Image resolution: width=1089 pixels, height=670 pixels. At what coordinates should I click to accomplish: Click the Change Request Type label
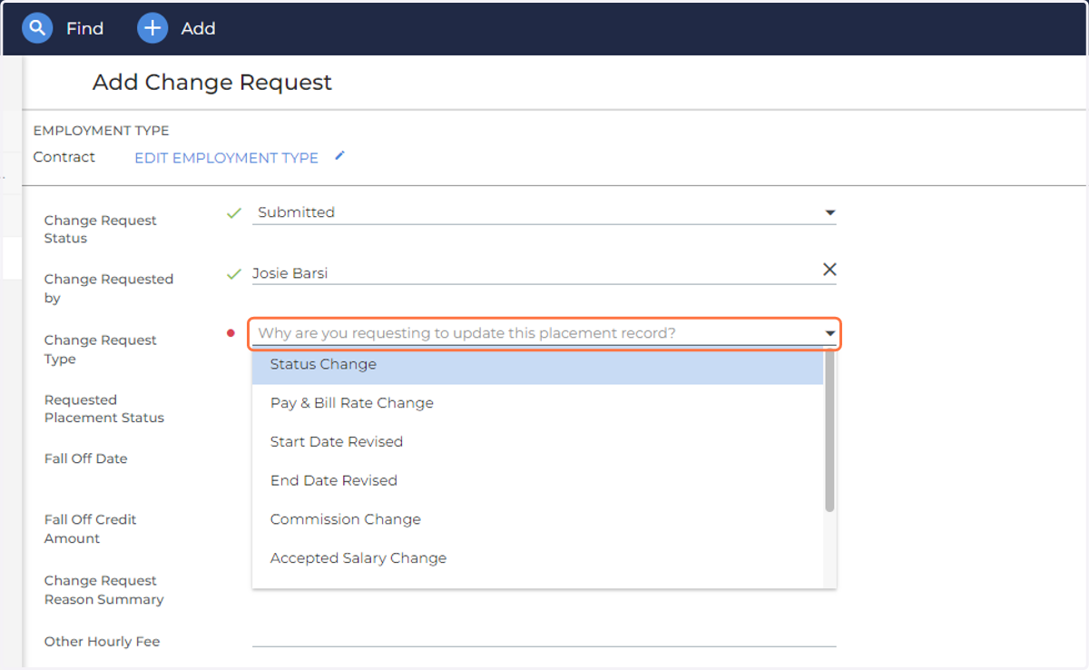[100, 350]
